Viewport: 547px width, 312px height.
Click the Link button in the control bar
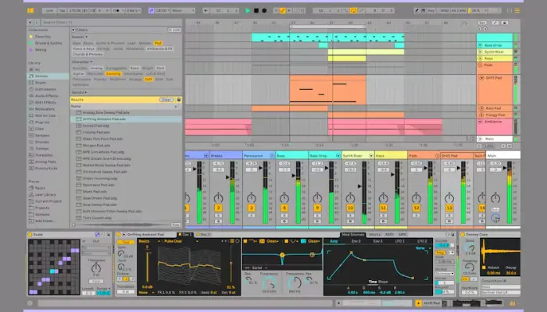[49, 11]
